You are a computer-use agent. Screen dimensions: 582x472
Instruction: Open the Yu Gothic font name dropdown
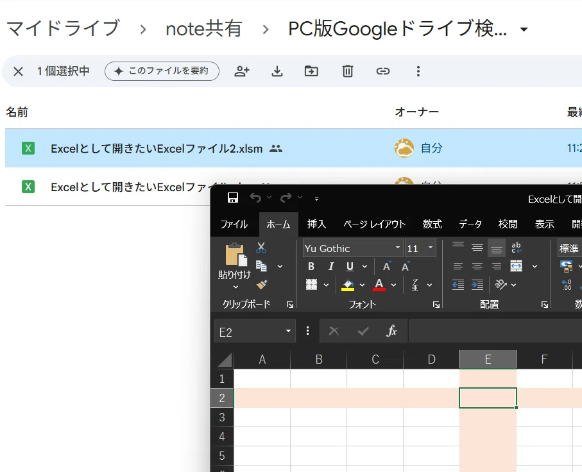click(398, 248)
